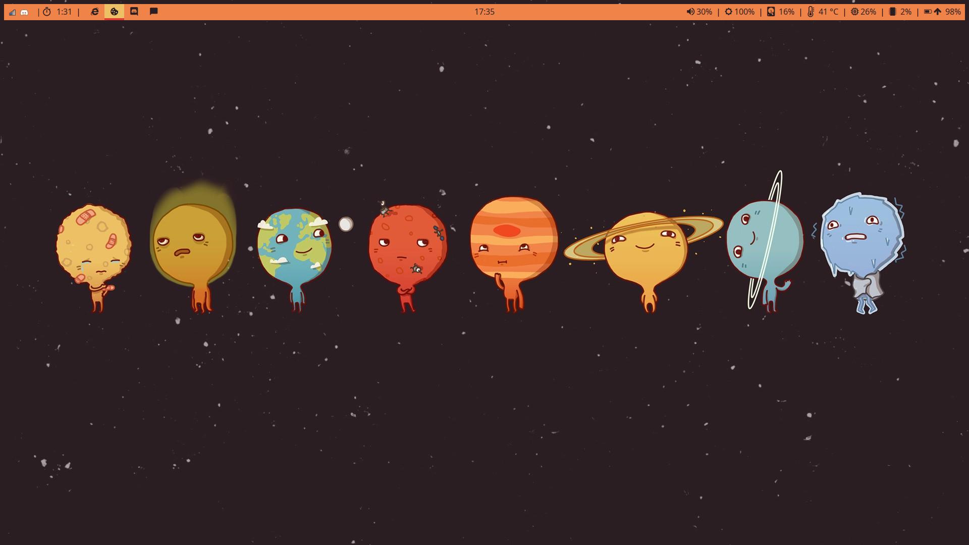Screen dimensions: 969x545
Task: Click the hard disk usage icon
Action: coord(771,12)
